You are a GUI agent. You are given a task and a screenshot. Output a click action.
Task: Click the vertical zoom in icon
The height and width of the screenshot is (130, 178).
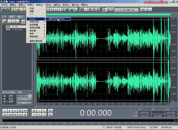click(51, 111)
